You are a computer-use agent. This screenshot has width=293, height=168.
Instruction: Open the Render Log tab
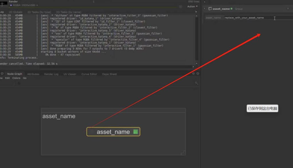pyautogui.click(x=51, y=74)
